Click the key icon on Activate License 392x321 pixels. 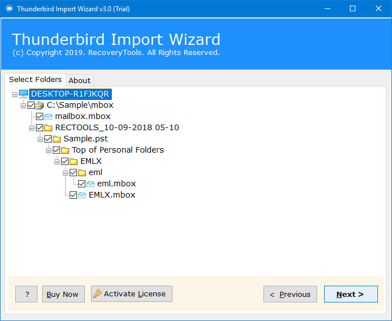pyautogui.click(x=97, y=294)
